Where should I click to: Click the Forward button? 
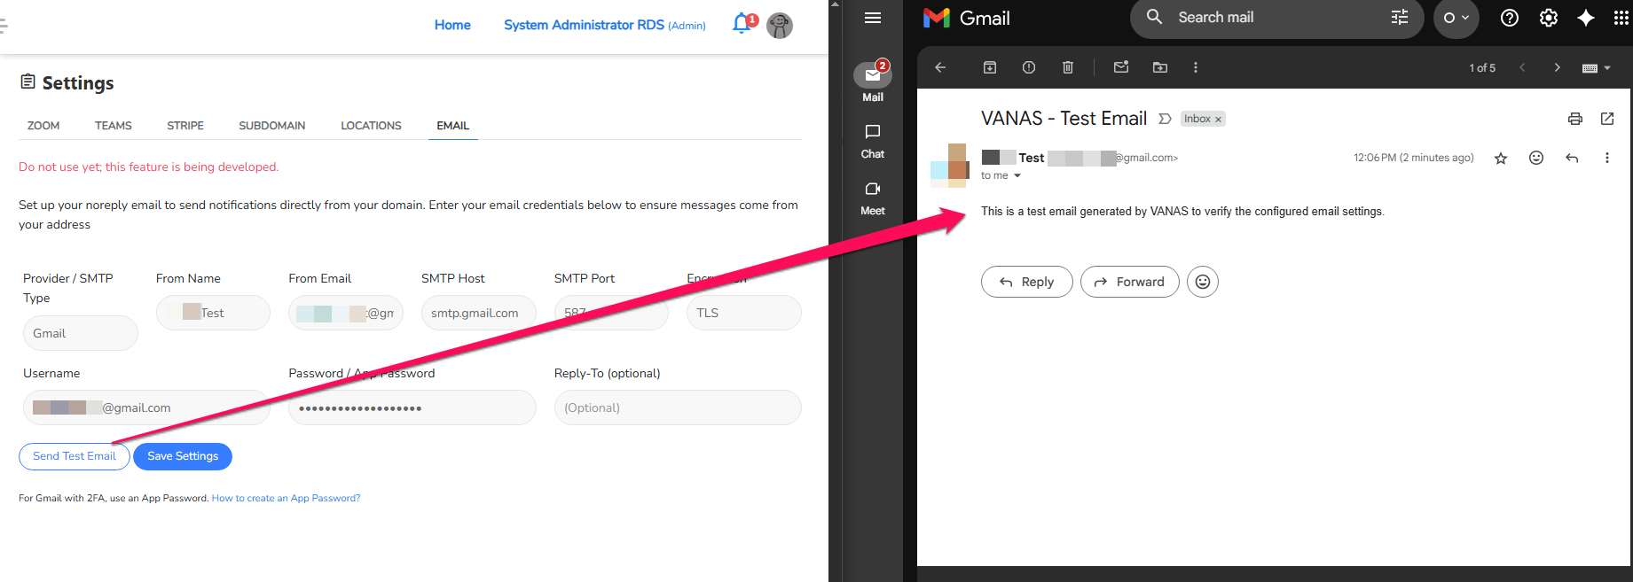pyautogui.click(x=1129, y=282)
